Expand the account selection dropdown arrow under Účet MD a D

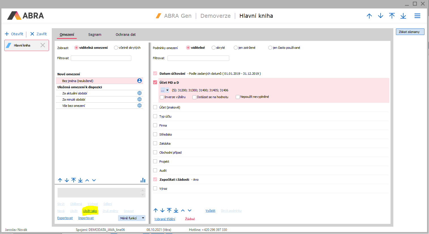point(168,90)
